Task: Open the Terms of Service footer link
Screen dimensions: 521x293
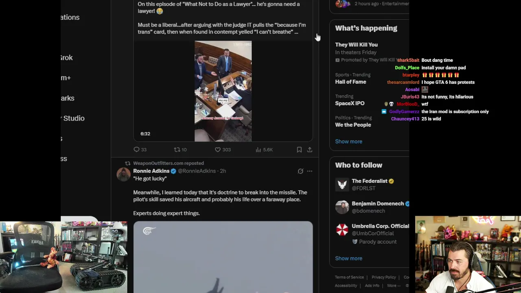Action: [x=349, y=277]
